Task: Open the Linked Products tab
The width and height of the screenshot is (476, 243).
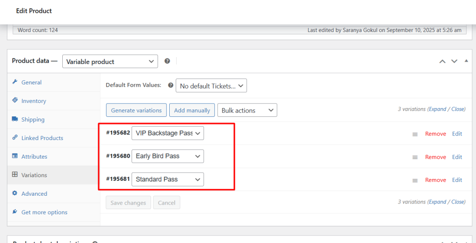Action: click(x=42, y=138)
